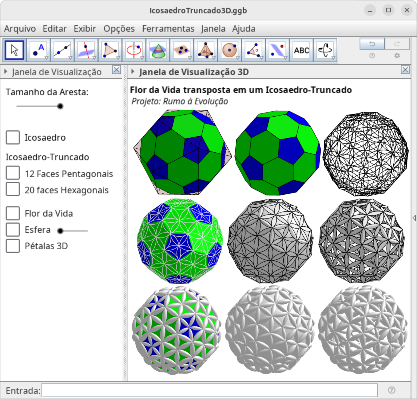This screenshot has height=399, width=417.
Task: Open the Exibir menu
Action: point(85,28)
